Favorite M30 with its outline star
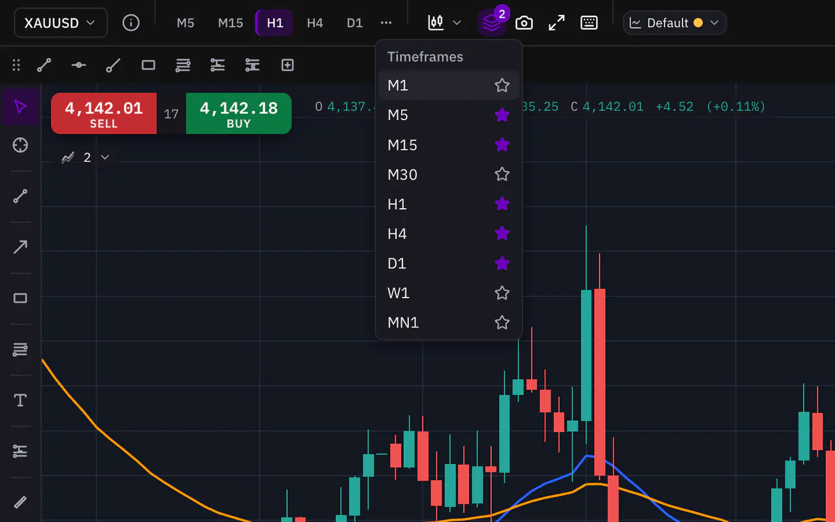This screenshot has width=835, height=522. pyautogui.click(x=502, y=174)
